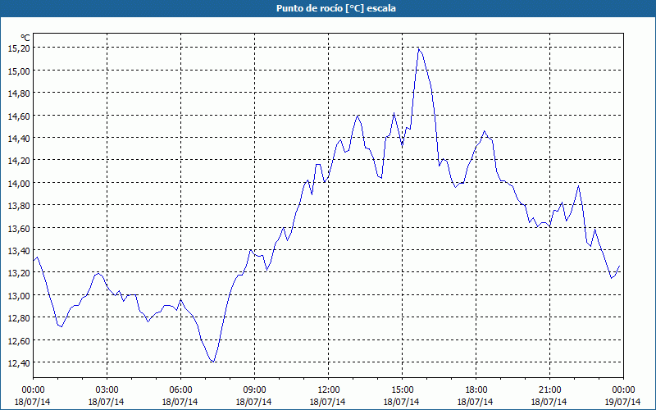
Task: Click the 15,00 y-axis value
Action: (19, 71)
